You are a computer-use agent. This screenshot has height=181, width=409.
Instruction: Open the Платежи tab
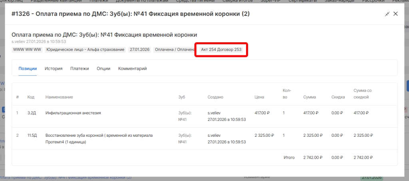(x=79, y=69)
